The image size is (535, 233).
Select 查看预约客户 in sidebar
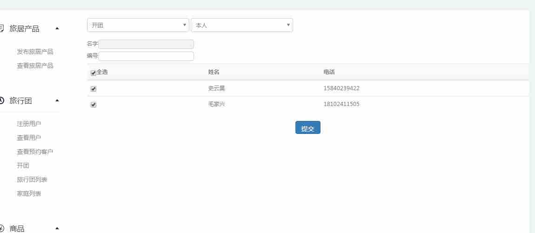(x=35, y=152)
